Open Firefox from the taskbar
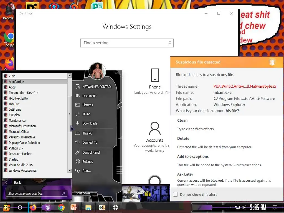Image resolution: width=284 pixels, height=213 pixels. pyautogui.click(x=33, y=207)
